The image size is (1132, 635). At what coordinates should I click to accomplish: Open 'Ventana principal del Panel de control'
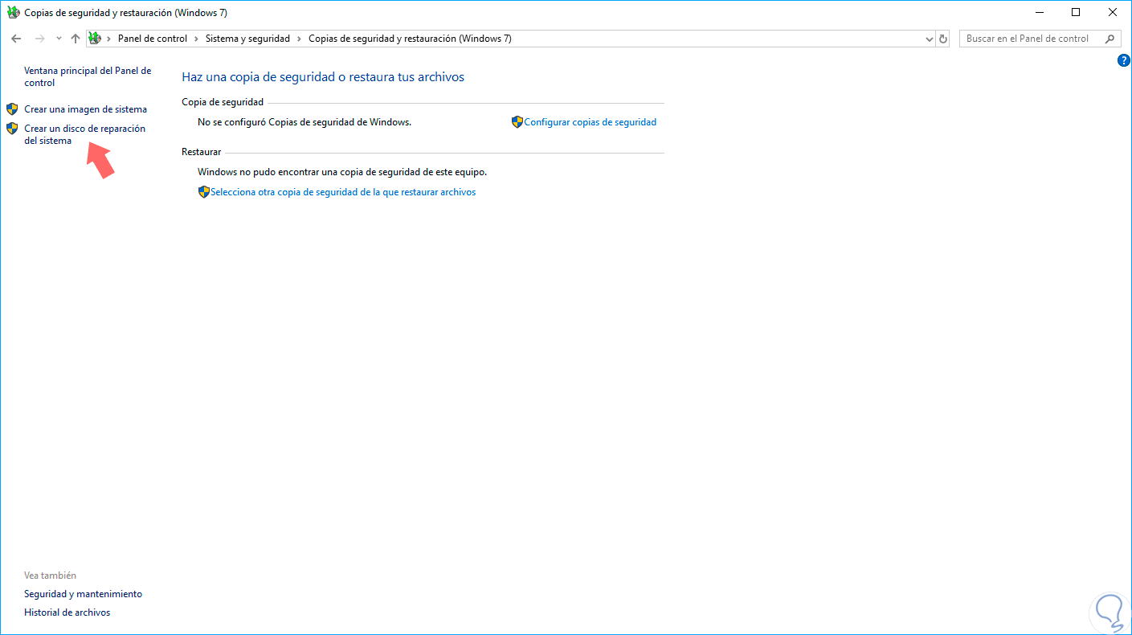coord(88,76)
